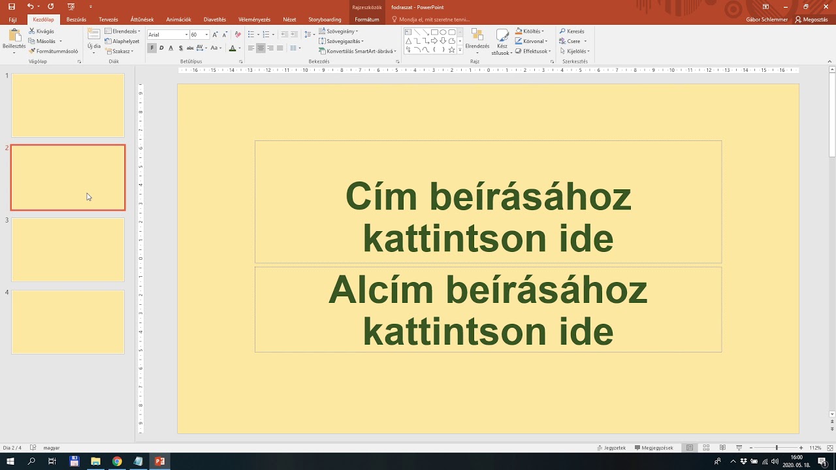Click the Csere replace button
Image resolution: width=836 pixels, height=470 pixels.
pos(573,41)
